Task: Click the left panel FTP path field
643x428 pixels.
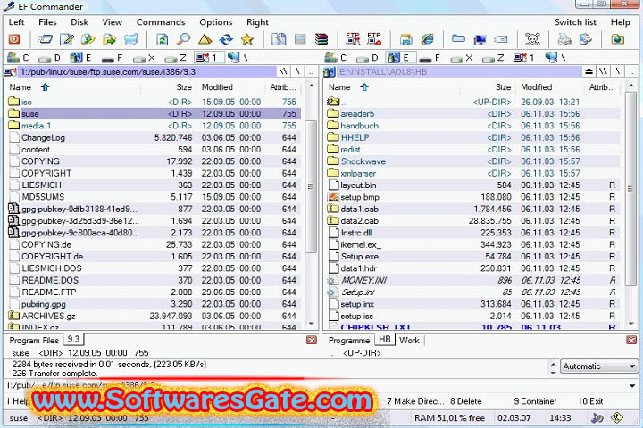Action: pyautogui.click(x=147, y=72)
